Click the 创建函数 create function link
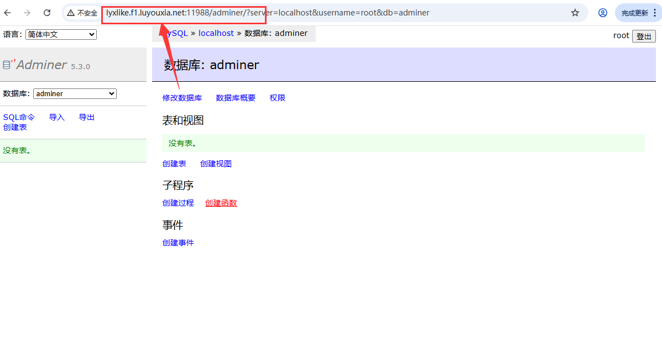 pyautogui.click(x=221, y=202)
